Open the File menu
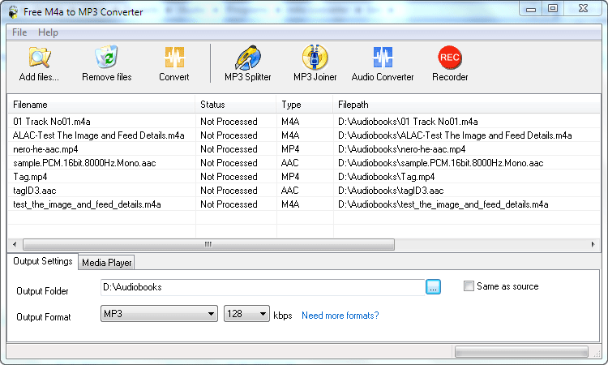 point(19,32)
